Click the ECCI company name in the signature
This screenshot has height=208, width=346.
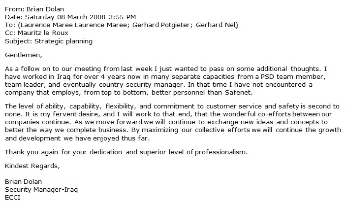pos(12,198)
